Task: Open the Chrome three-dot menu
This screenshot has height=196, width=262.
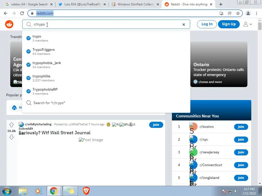Action: pyautogui.click(x=256, y=13)
